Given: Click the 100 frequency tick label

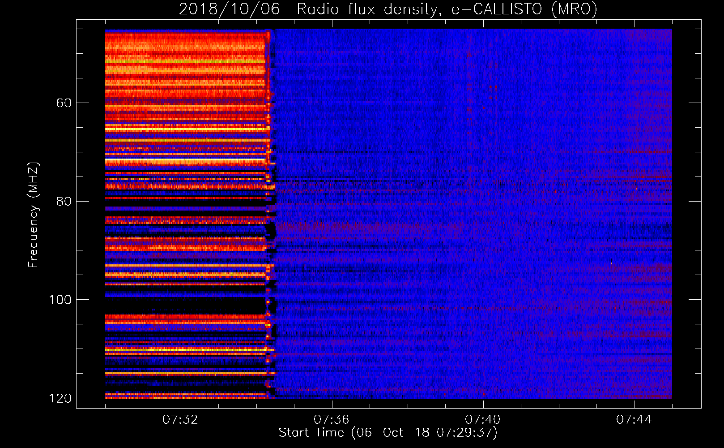Looking at the screenshot, I should click(60, 300).
